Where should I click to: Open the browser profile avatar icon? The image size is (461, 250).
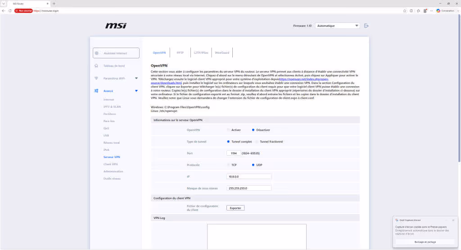click(x=425, y=11)
